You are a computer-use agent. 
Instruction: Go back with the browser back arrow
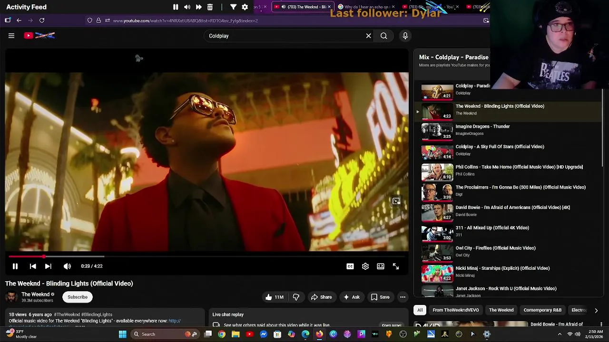19,20
